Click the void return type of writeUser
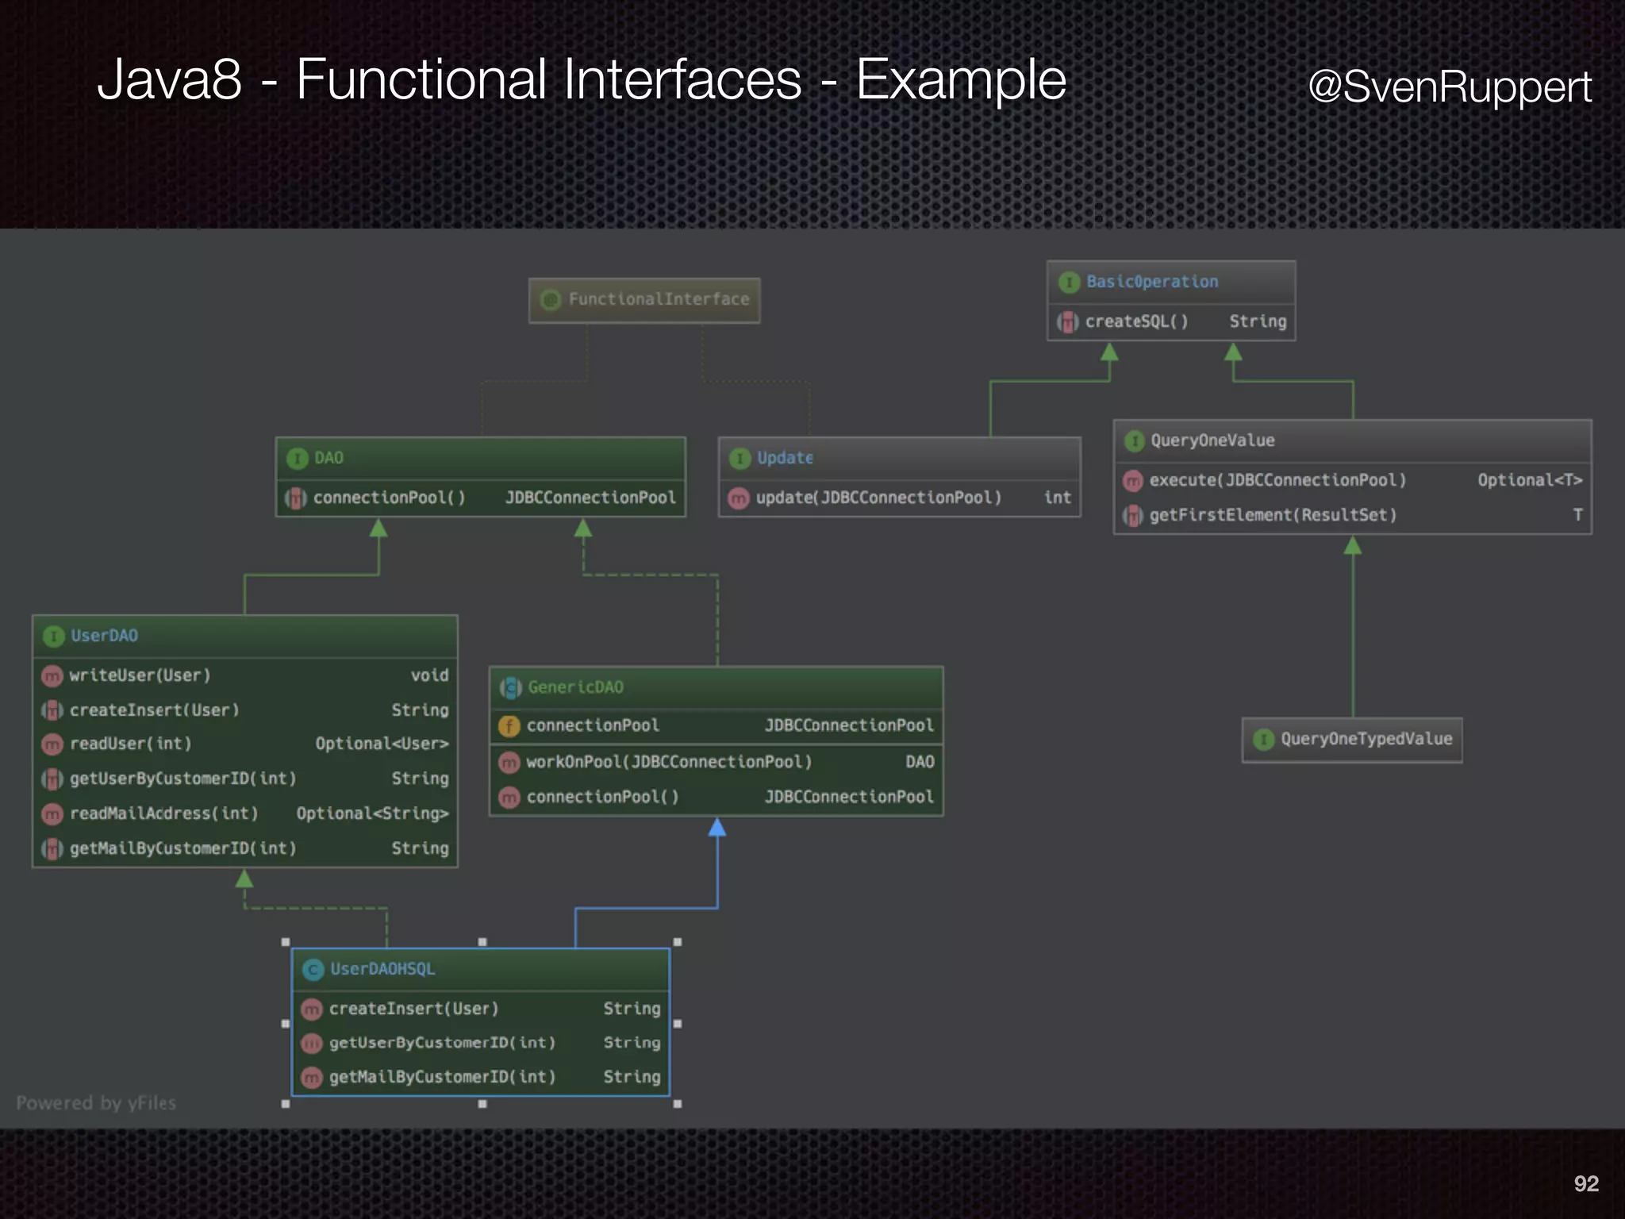 [x=429, y=675]
